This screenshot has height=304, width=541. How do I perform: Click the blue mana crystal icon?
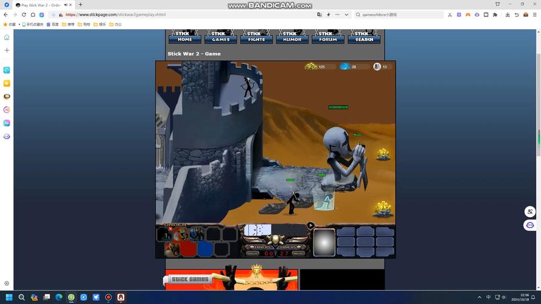[x=344, y=66]
